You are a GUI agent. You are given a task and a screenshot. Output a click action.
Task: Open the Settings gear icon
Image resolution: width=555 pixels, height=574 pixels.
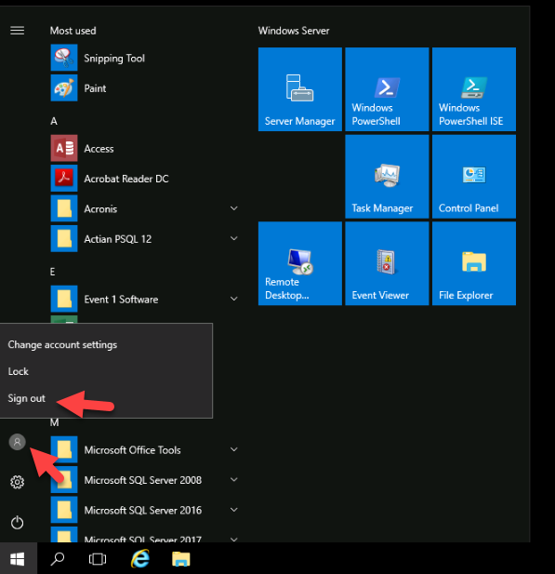pyautogui.click(x=17, y=482)
